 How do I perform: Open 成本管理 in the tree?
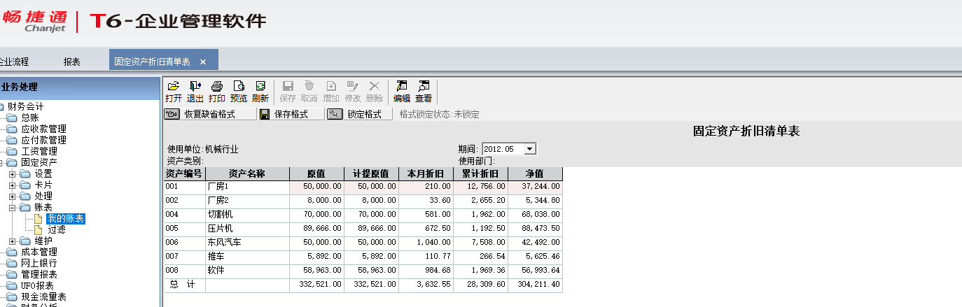39,252
